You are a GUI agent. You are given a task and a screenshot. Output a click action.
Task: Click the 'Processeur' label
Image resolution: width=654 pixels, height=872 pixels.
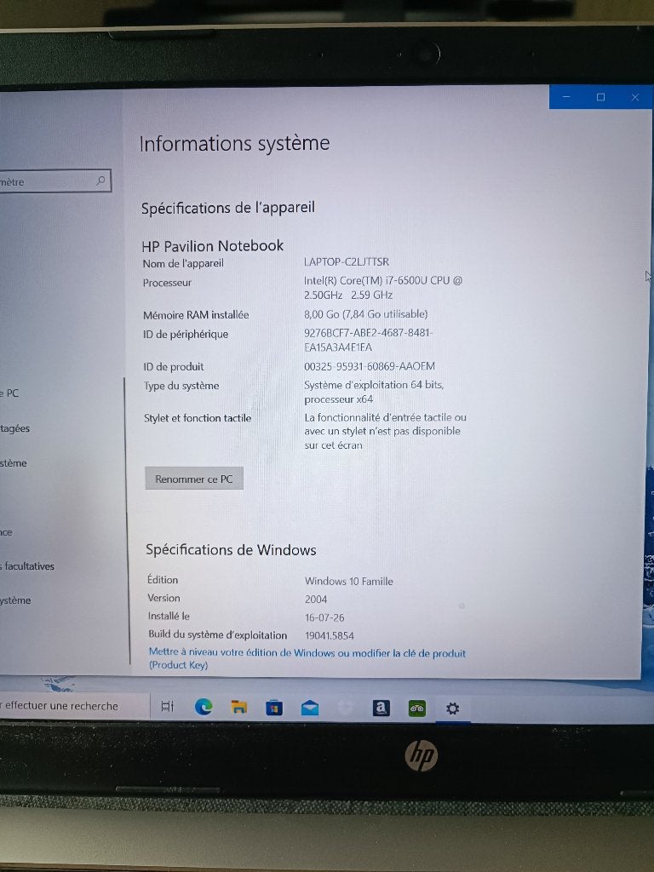(x=167, y=283)
